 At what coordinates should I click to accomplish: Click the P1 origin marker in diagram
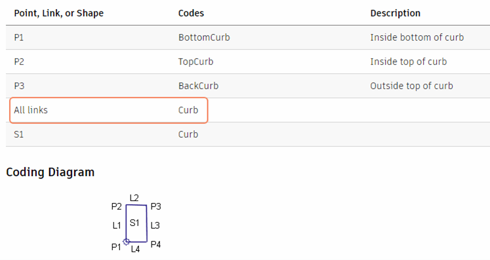tap(126, 242)
